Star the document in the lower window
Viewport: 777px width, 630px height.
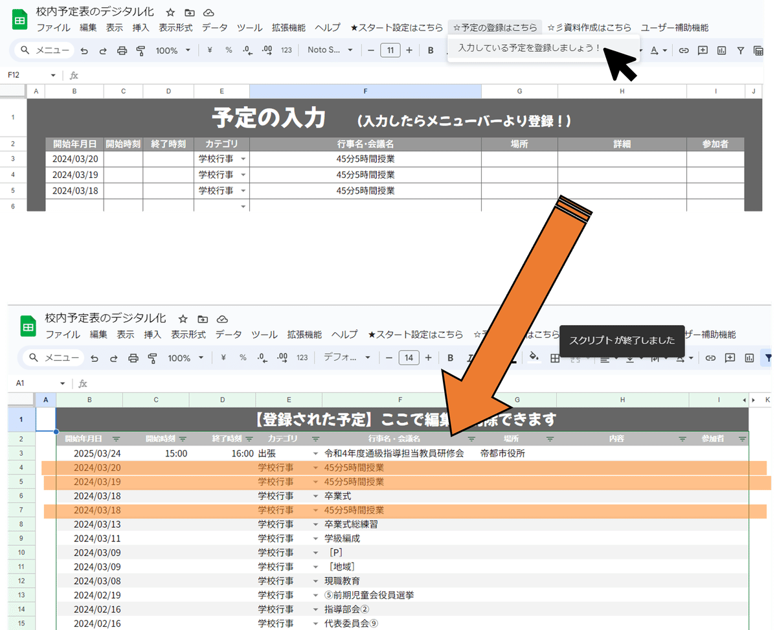[183, 319]
